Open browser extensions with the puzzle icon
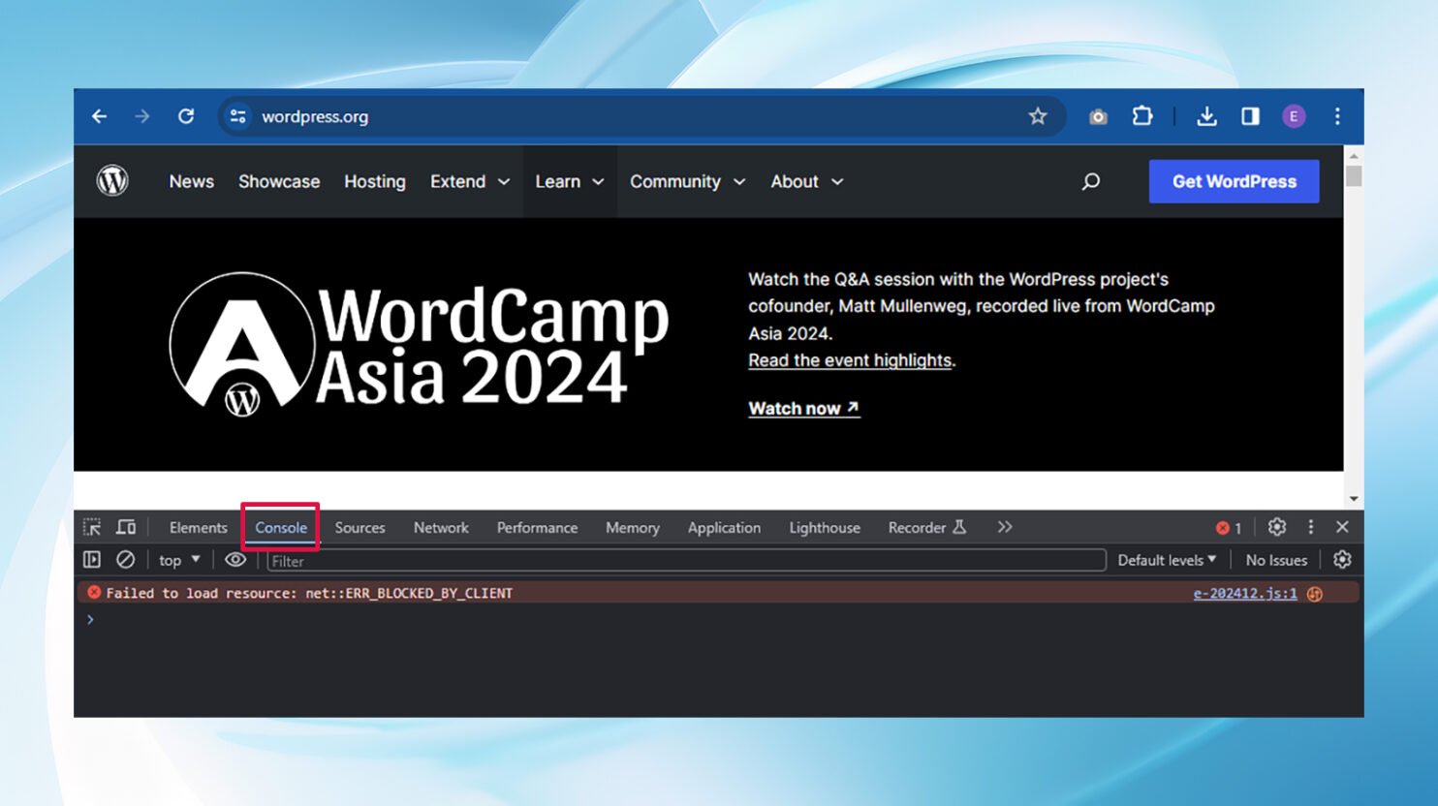The image size is (1438, 806). (1142, 116)
